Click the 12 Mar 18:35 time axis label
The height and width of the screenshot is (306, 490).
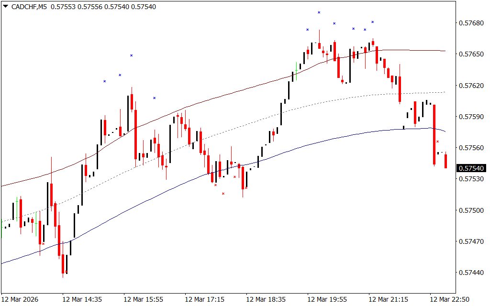click(x=266, y=299)
